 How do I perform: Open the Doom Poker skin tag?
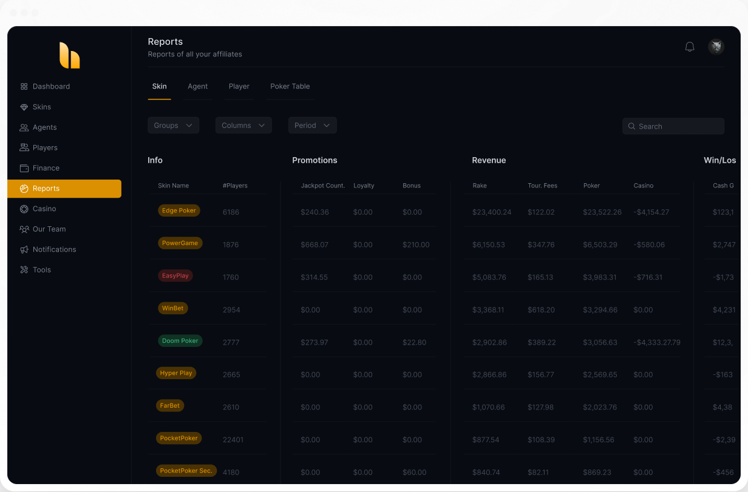[180, 341]
